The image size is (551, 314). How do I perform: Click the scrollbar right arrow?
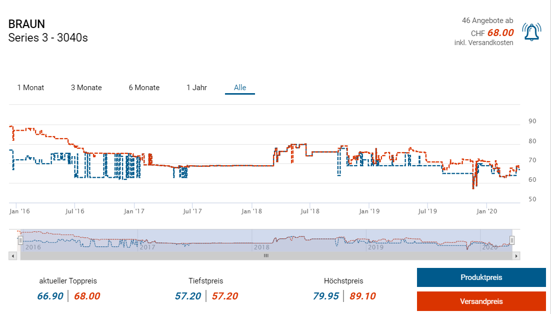[516, 256]
